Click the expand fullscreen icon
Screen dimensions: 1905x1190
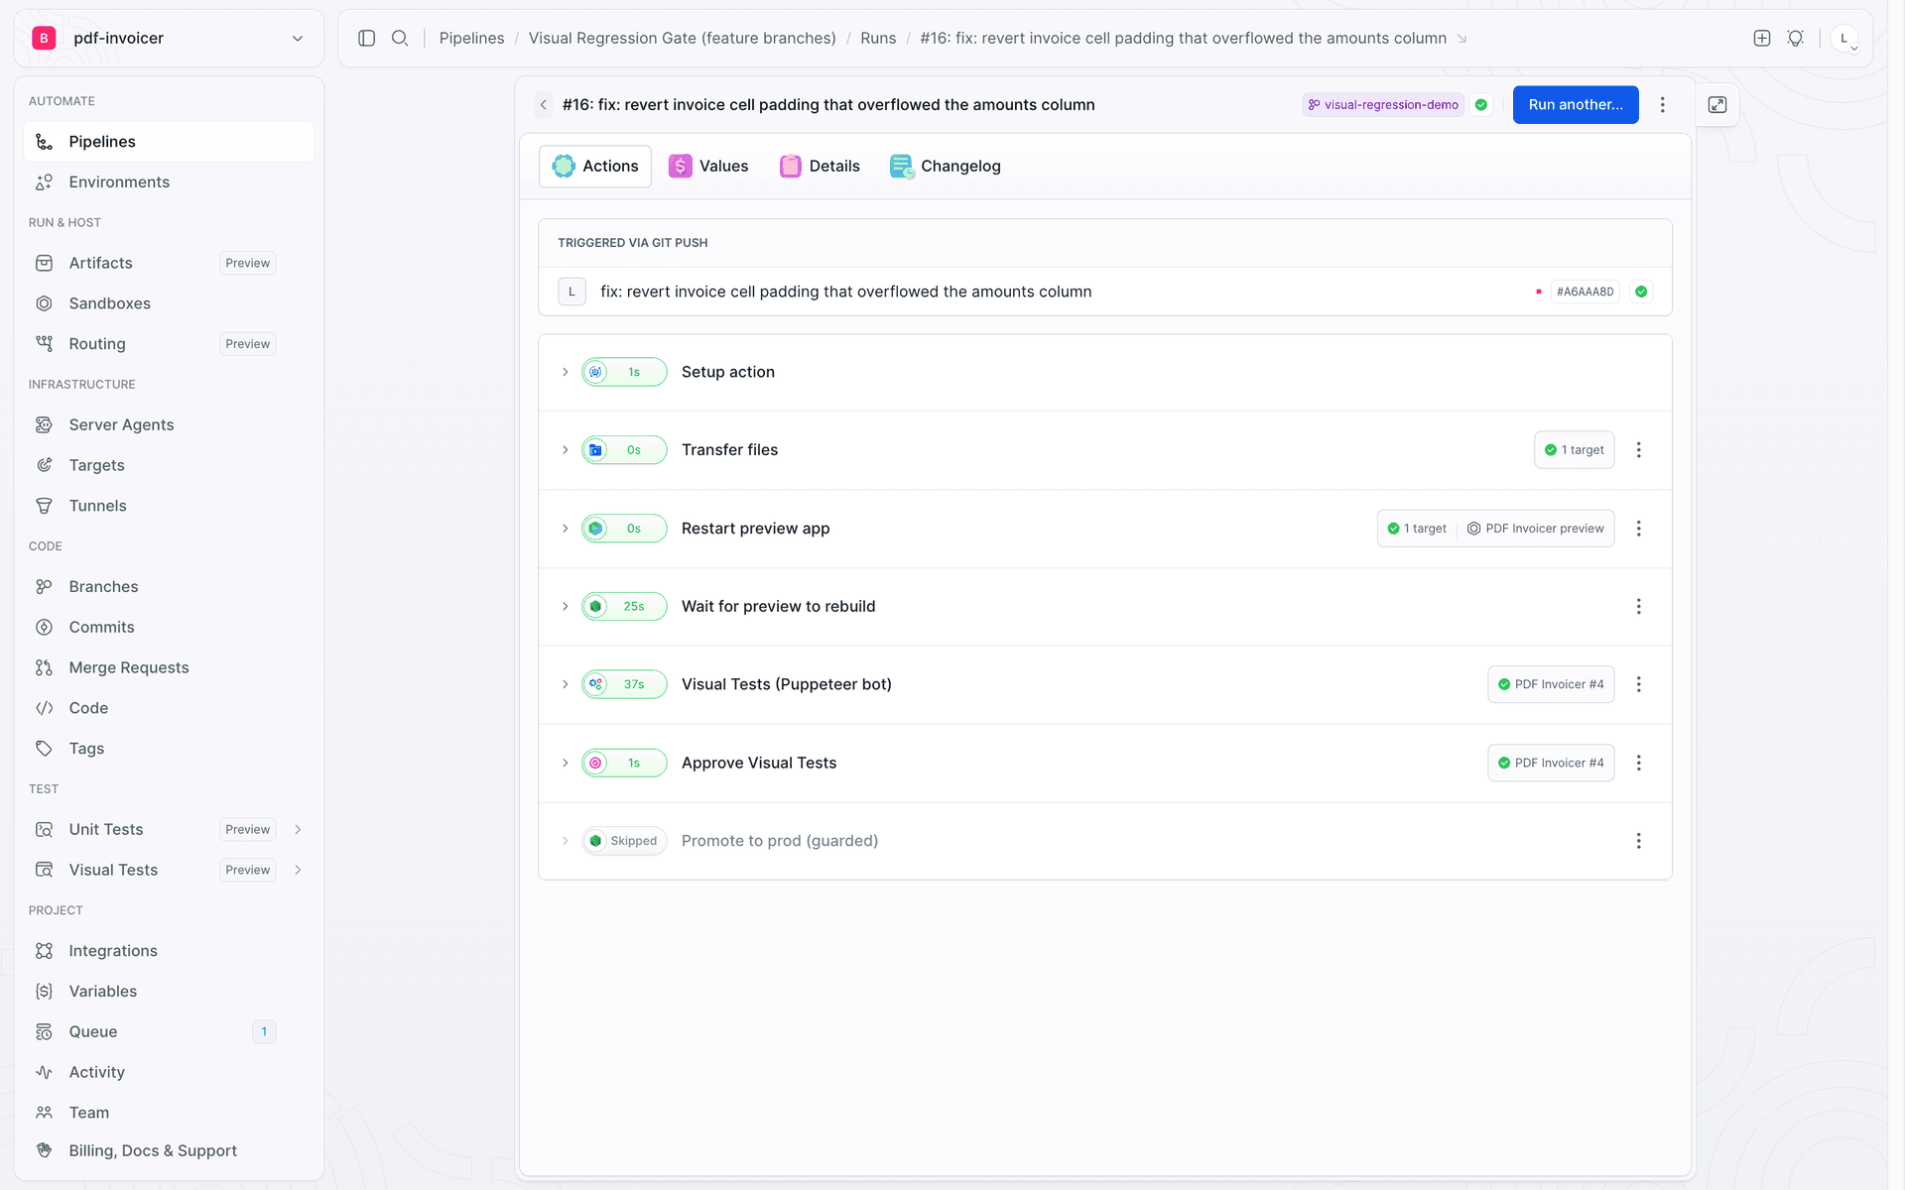[1717, 104]
